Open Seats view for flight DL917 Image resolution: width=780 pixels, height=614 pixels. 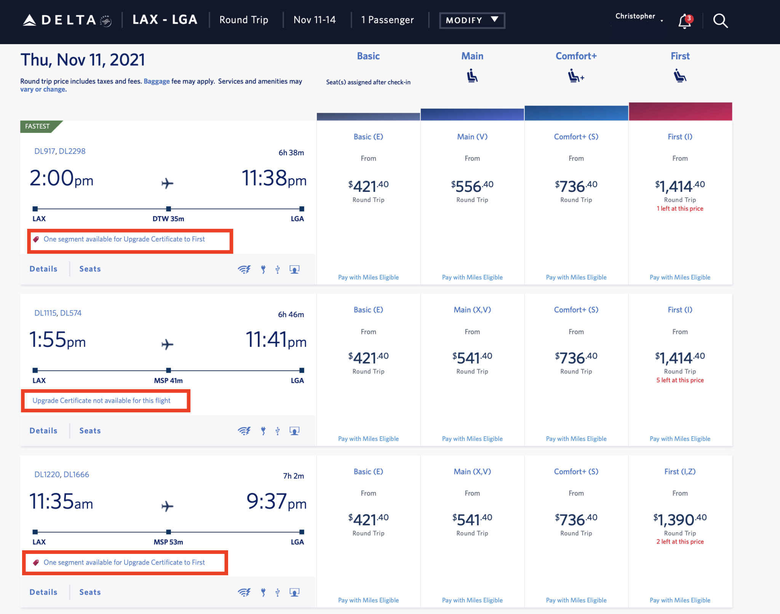(90, 269)
